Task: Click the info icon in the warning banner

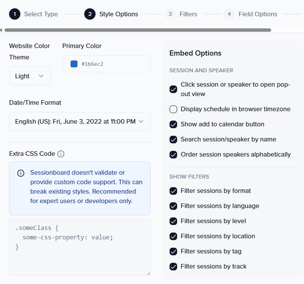Action: tap(21, 173)
